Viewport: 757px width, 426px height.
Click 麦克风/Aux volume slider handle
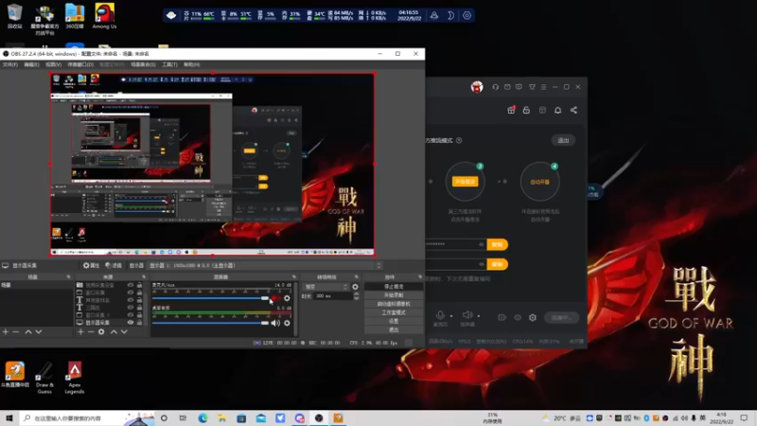pyautogui.click(x=265, y=298)
